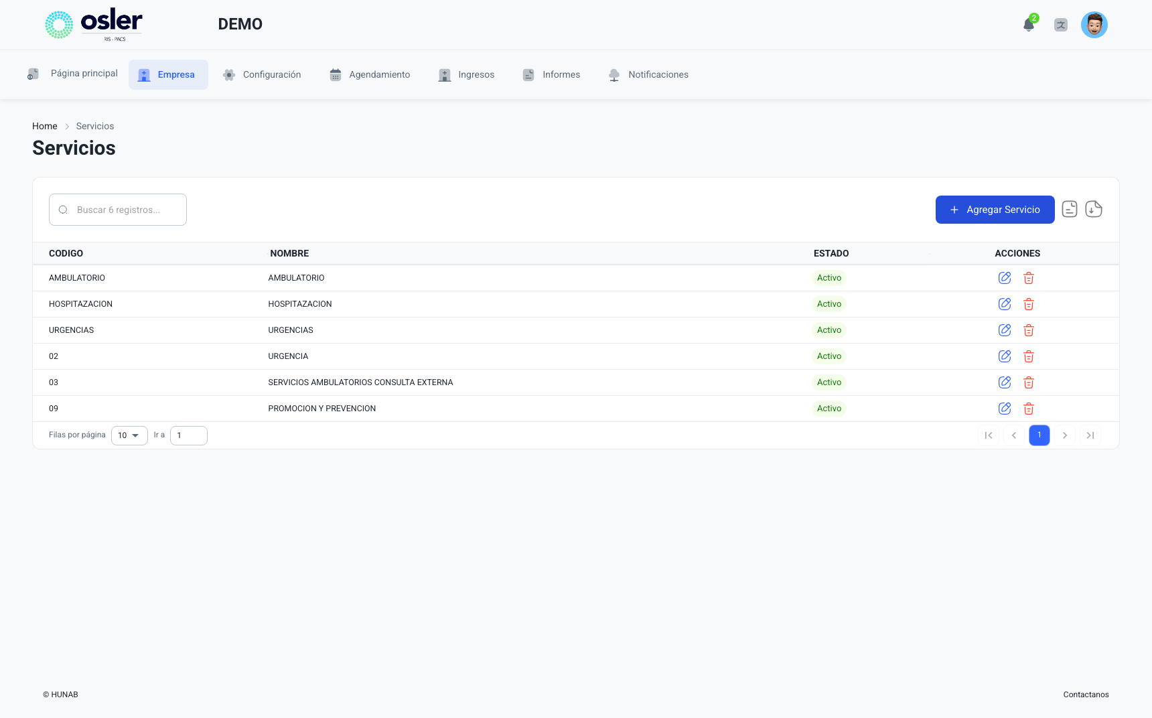Click the document report icon beside Agregar Servicio
The height and width of the screenshot is (718, 1152).
1070,209
